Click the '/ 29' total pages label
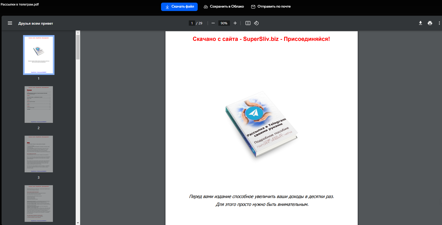The image size is (442, 225). click(x=199, y=23)
